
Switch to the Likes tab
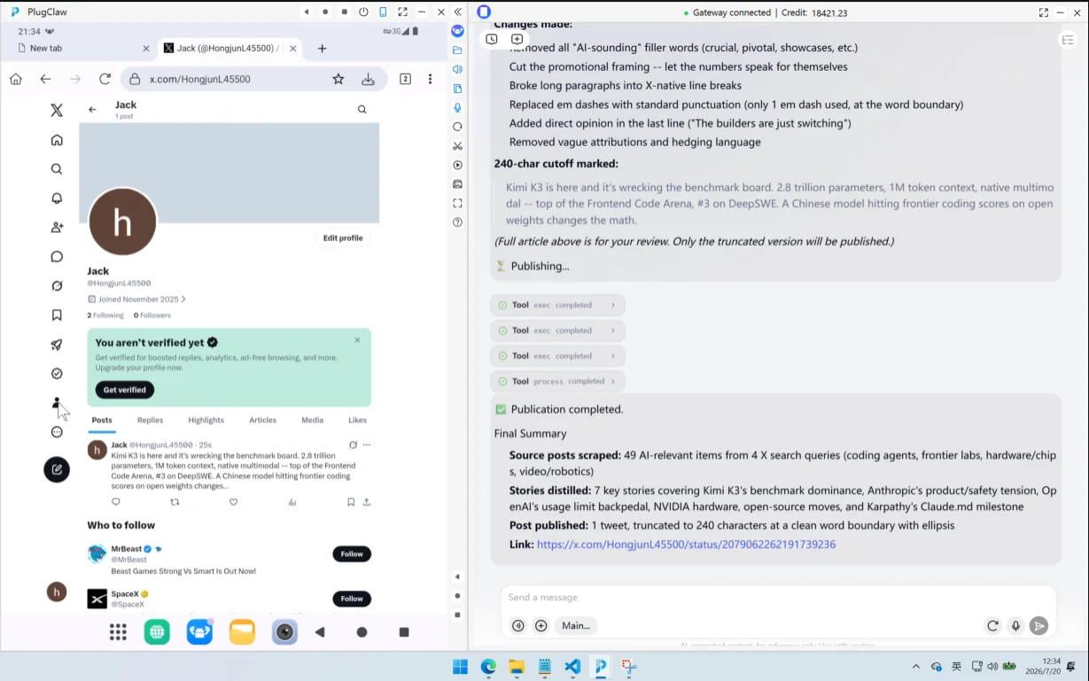click(357, 420)
